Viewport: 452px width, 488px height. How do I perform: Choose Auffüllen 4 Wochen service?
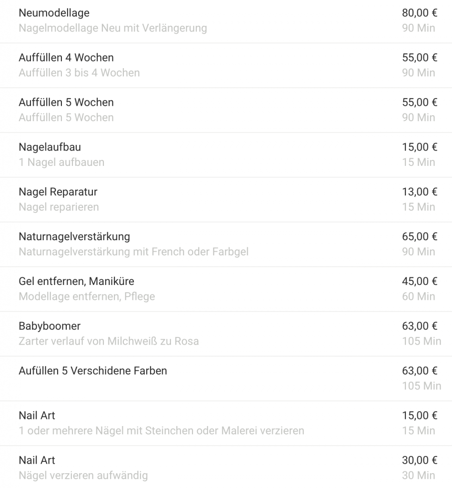[x=66, y=58]
